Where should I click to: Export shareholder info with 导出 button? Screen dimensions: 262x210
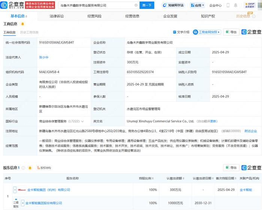(231, 168)
